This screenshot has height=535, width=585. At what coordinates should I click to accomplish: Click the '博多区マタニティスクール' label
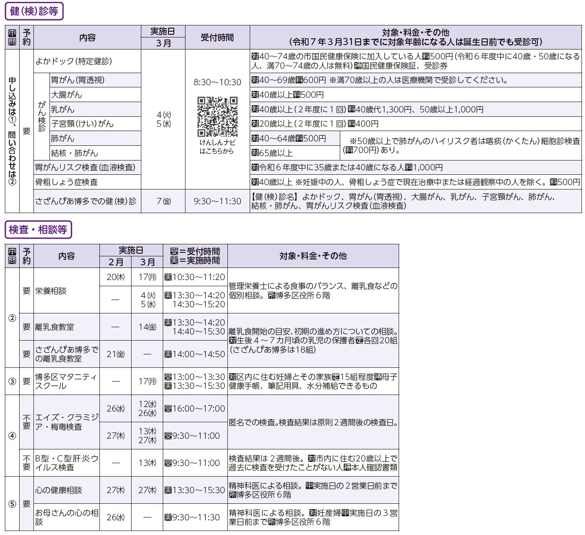pyautogui.click(x=66, y=381)
